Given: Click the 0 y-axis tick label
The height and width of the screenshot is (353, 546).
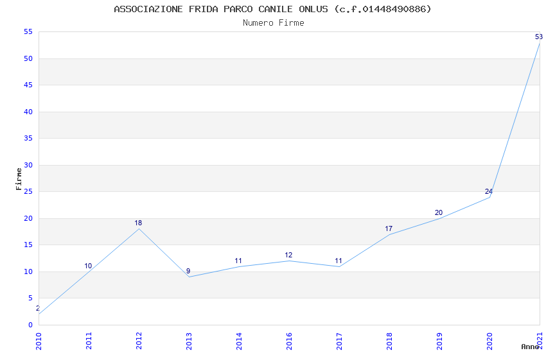Looking at the screenshot, I should [31, 325].
